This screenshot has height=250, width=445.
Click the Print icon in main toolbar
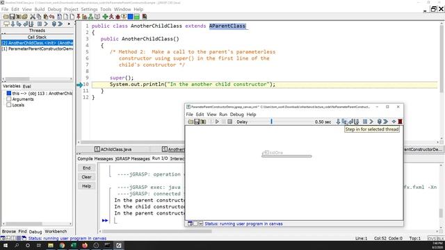pyautogui.click(x=25, y=17)
